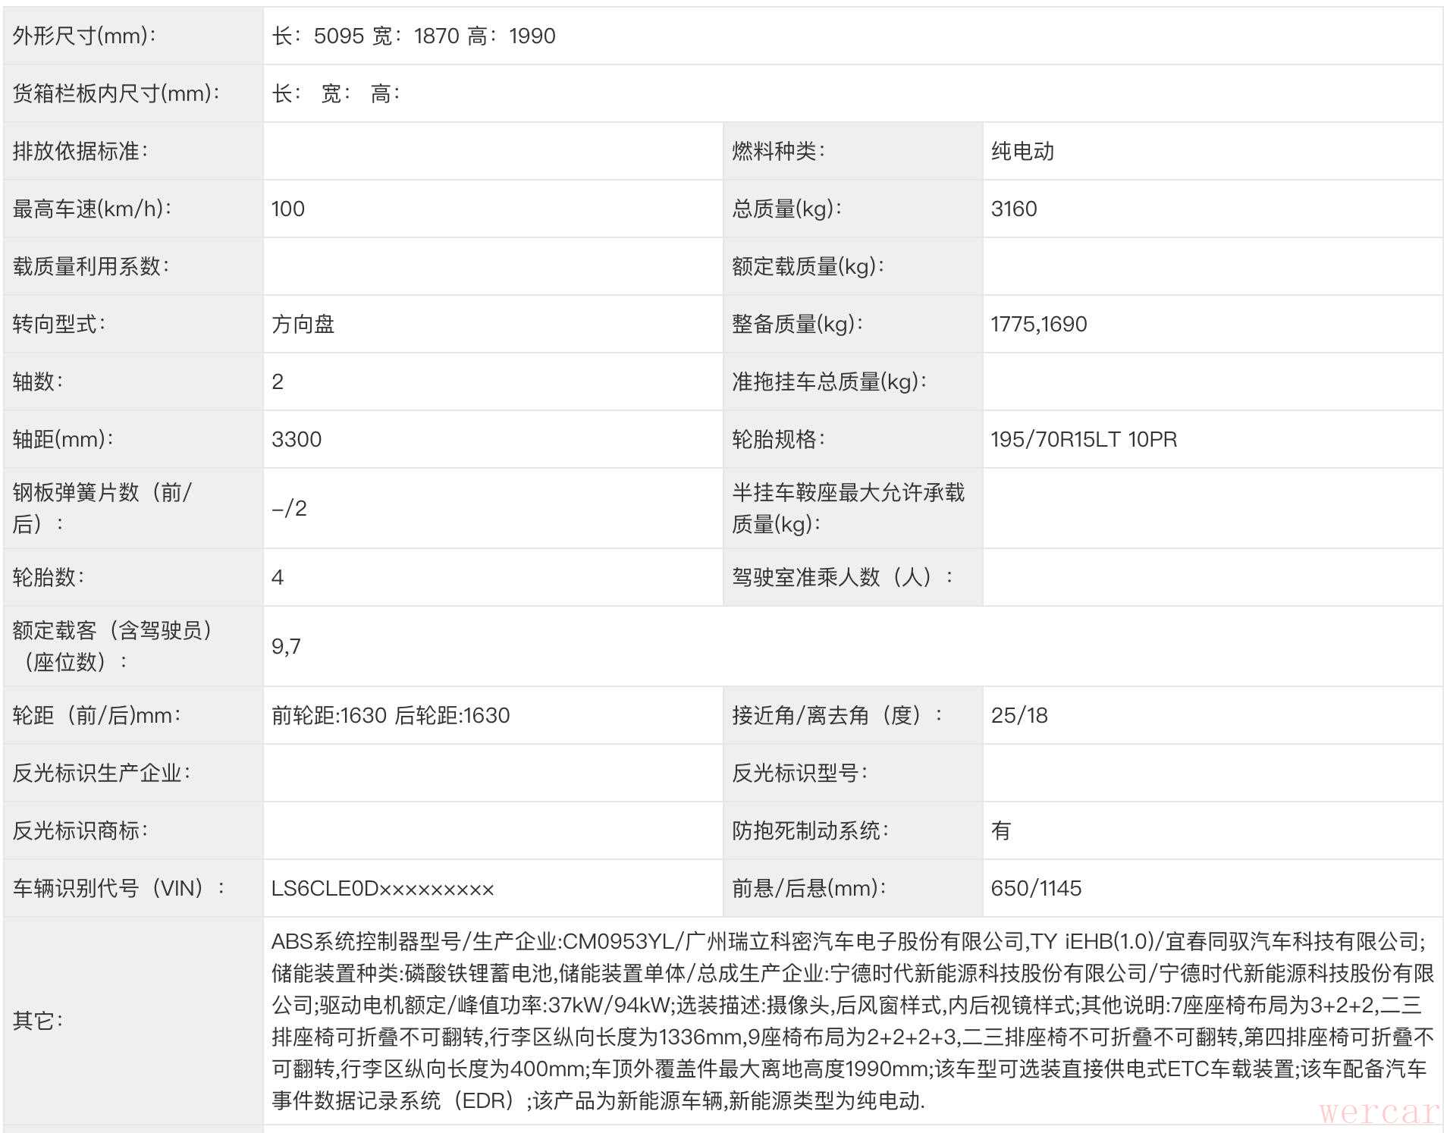Select the seating capacity value 9,7
Screen dimensions: 1450x1133
tap(286, 647)
